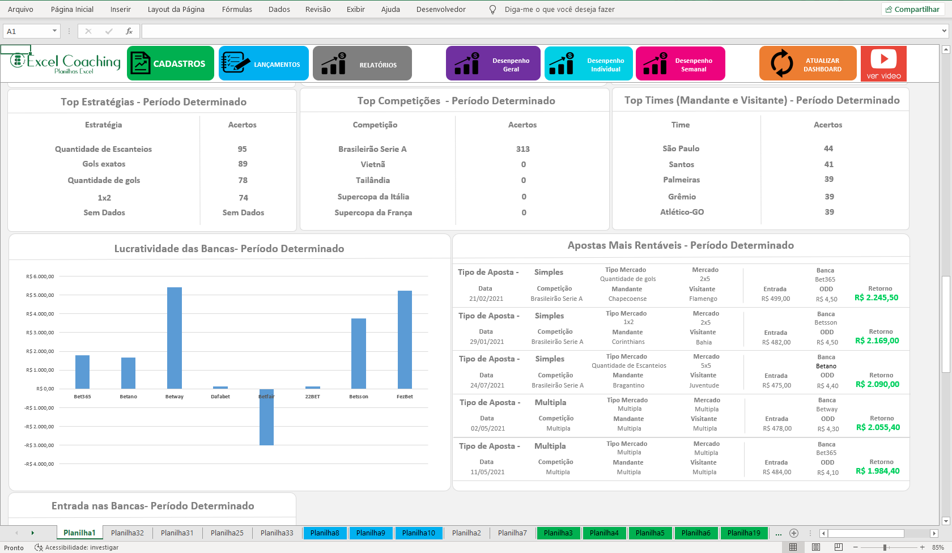The width and height of the screenshot is (952, 553).
Task: Expand the Name Box dropdown arrow
Action: [x=54, y=31]
